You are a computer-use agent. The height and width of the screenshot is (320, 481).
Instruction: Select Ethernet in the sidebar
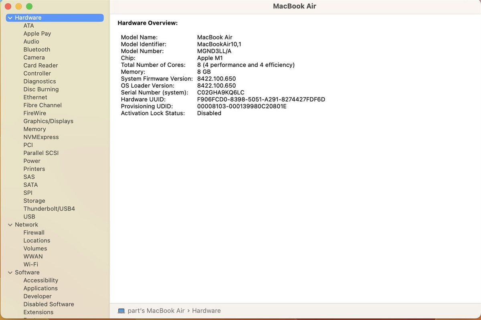point(35,97)
